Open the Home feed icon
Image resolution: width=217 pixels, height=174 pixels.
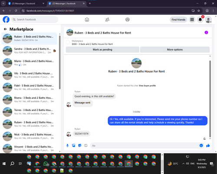pyautogui.click(x=87, y=20)
